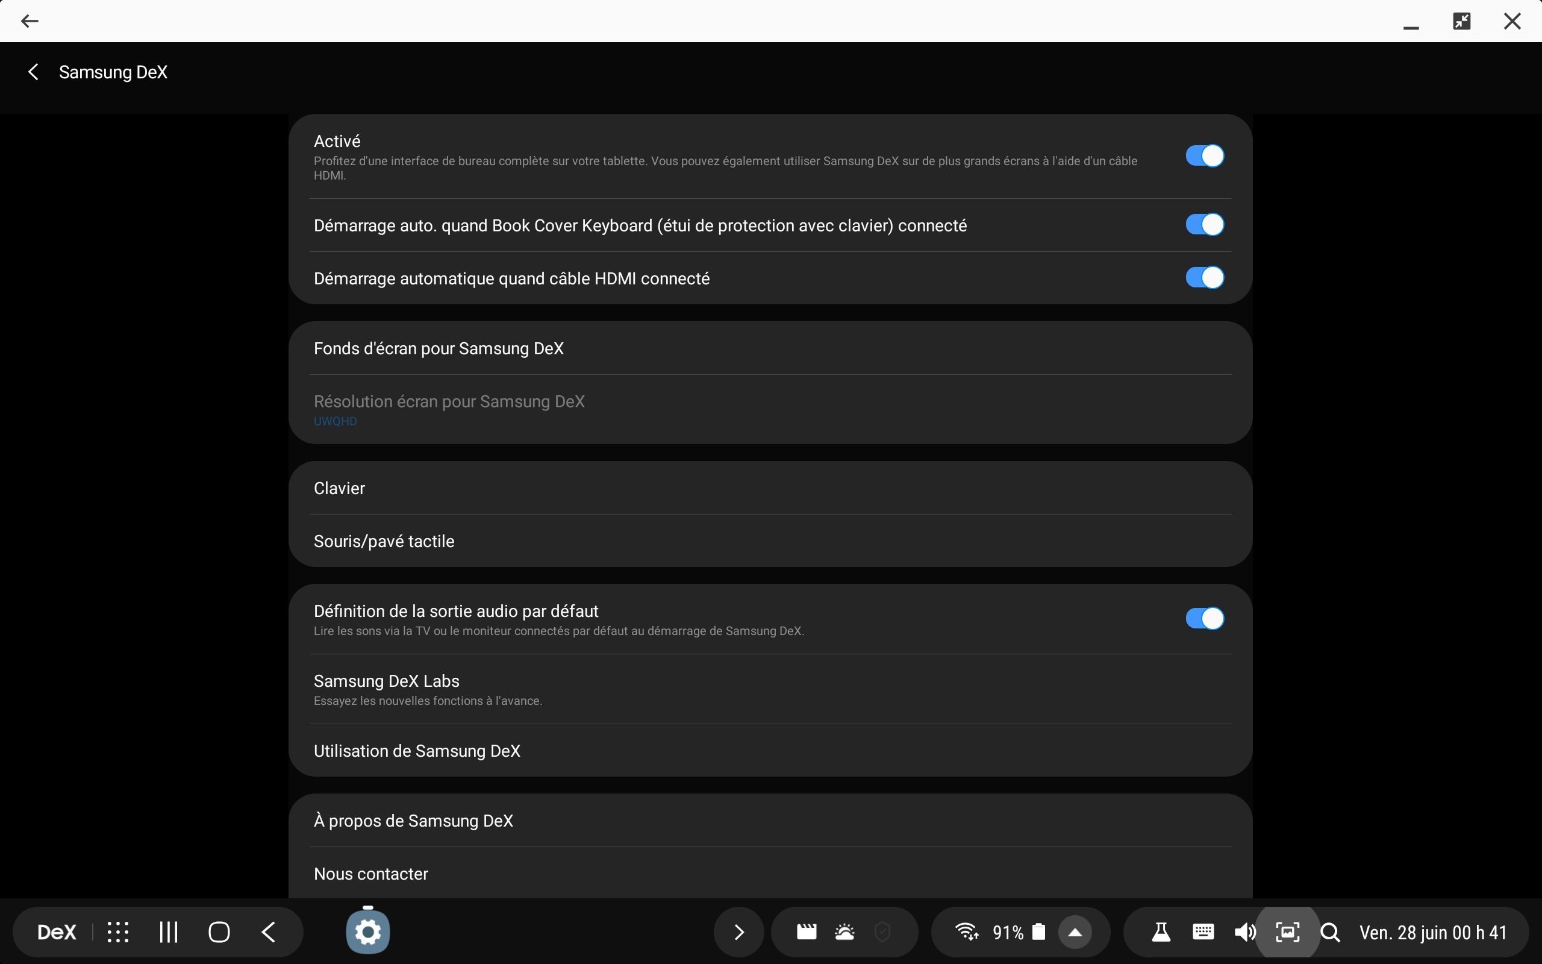The width and height of the screenshot is (1542, 964).
Task: Toggle automatic start on HDMI cable
Action: pos(1204,278)
